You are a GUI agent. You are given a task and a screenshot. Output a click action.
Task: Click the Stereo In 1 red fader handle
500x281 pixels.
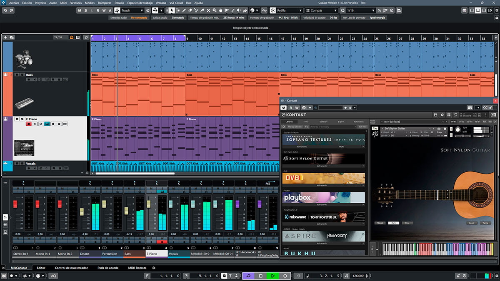[15, 204]
